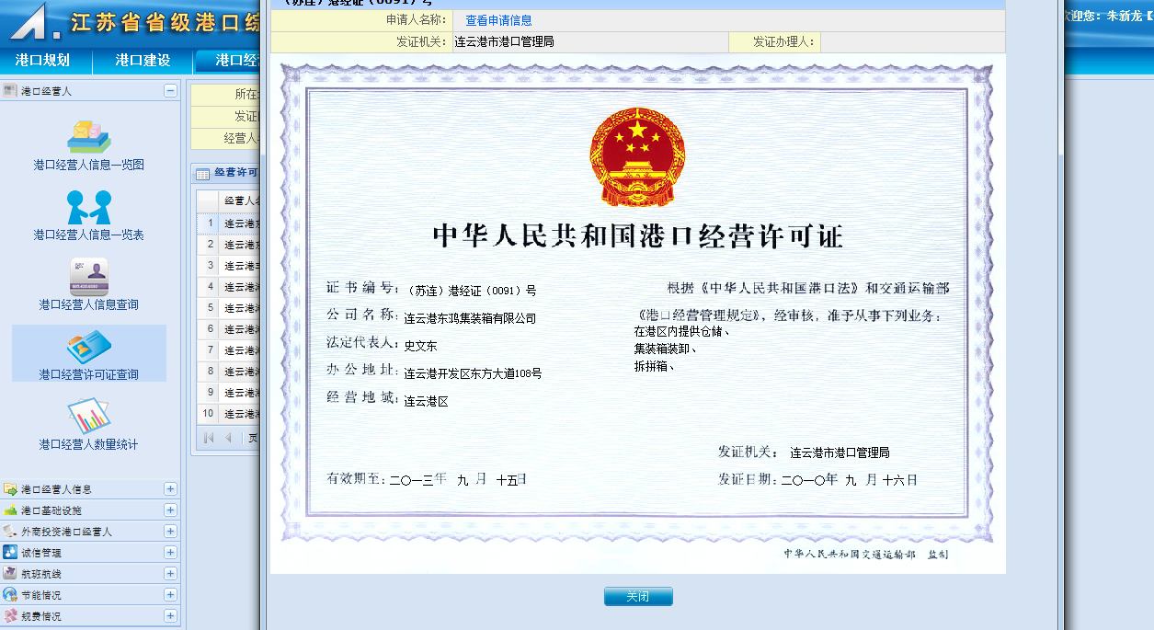Switch to the 港口规划 tab
Viewport: 1154px width, 630px height.
click(x=42, y=61)
